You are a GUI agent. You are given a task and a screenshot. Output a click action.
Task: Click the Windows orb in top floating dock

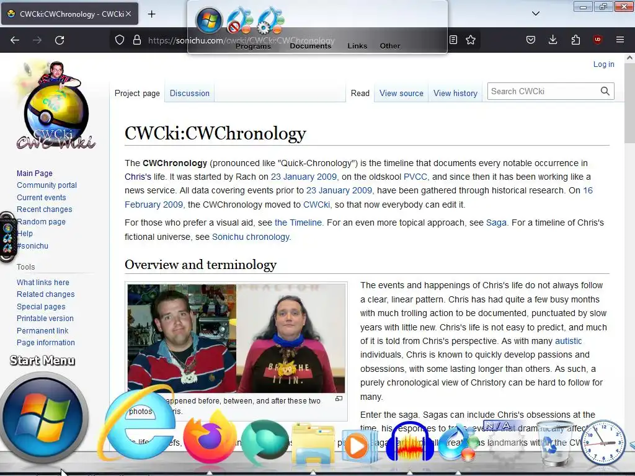pos(208,20)
